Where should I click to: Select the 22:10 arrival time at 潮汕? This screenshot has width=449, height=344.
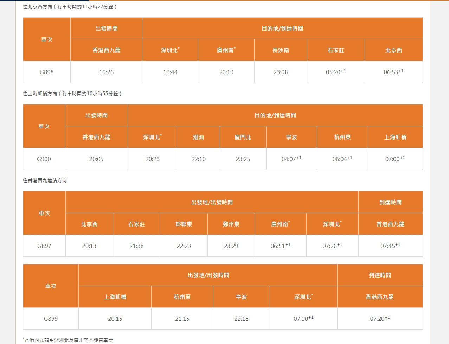pos(198,159)
